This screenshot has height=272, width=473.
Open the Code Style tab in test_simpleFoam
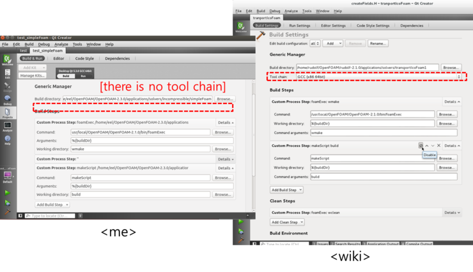(84, 59)
